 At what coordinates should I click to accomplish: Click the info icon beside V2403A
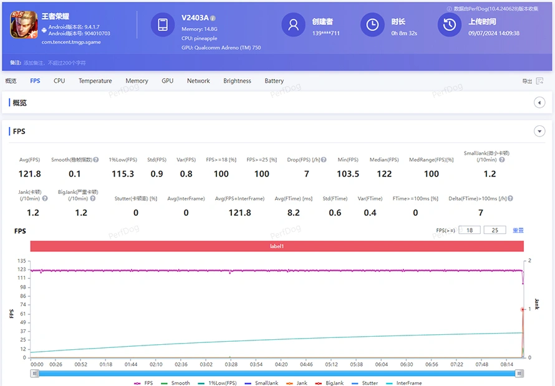(x=213, y=18)
